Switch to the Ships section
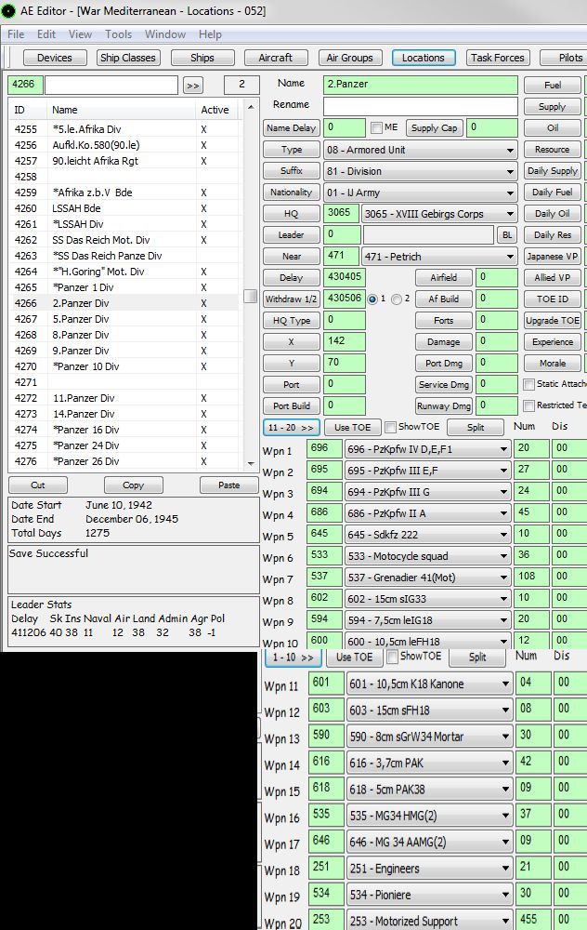Image resolution: width=587 pixels, height=930 pixels. coord(202,58)
